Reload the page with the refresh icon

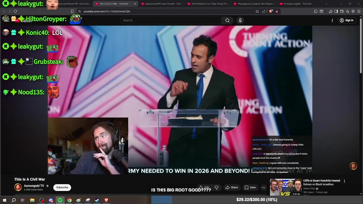[x=15, y=11]
